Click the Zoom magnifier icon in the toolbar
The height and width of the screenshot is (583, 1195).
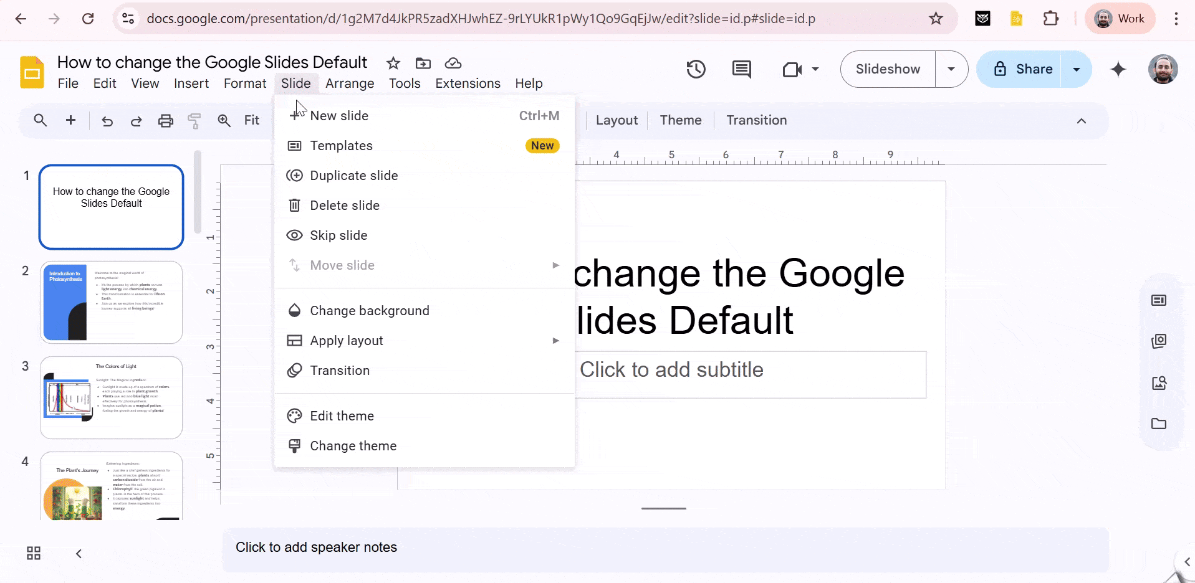[224, 120]
